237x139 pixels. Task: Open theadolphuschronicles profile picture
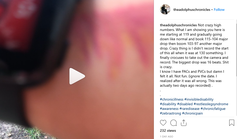[x=165, y=9]
